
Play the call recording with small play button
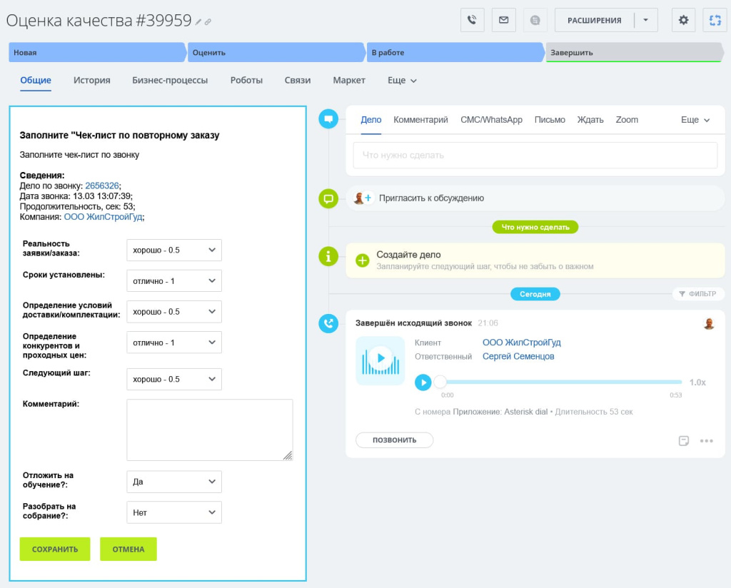pos(423,382)
